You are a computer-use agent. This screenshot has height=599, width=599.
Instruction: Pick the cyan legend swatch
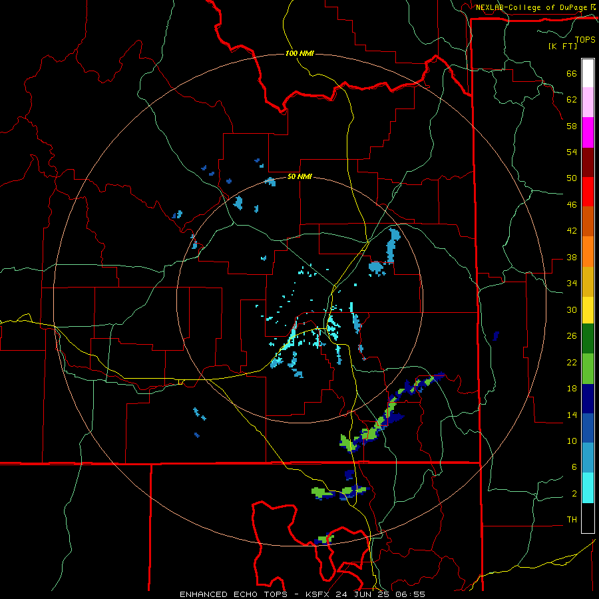coord(588,488)
